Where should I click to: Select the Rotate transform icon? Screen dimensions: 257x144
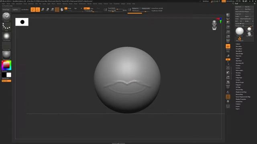(x=52, y=10)
